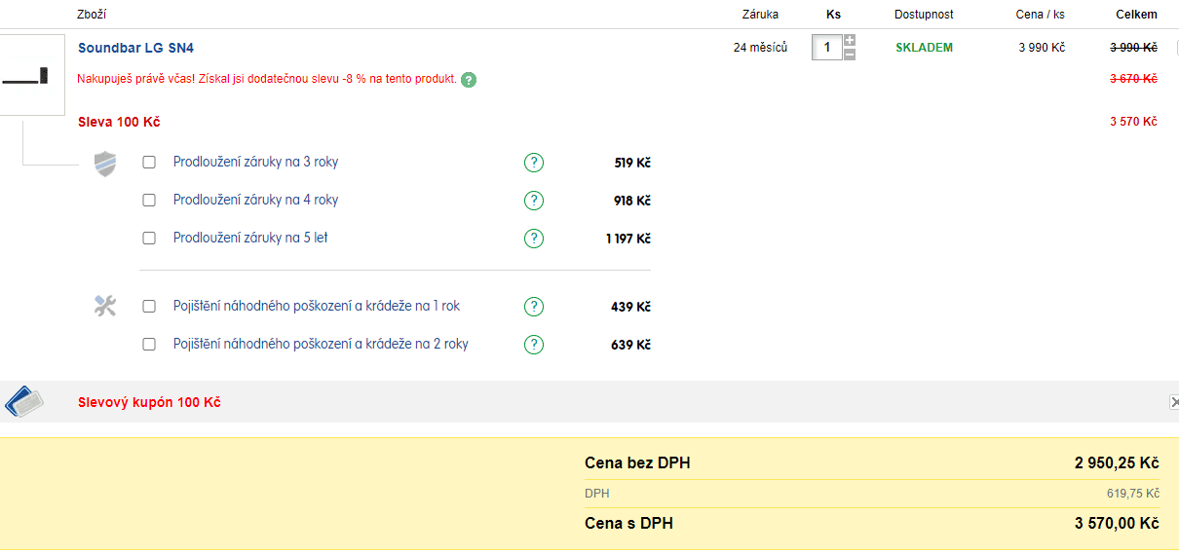
Task: Click the Záruka column header
Action: 760,15
